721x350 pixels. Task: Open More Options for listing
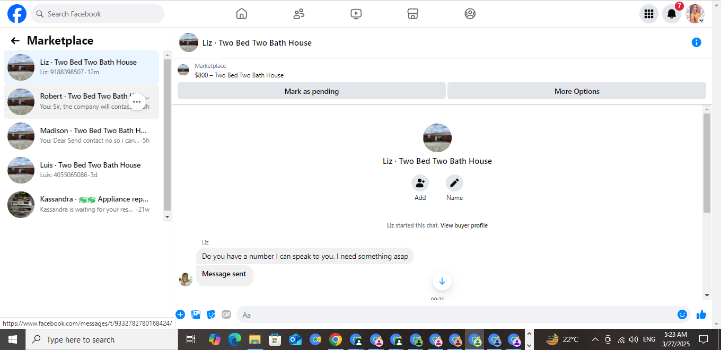577,91
